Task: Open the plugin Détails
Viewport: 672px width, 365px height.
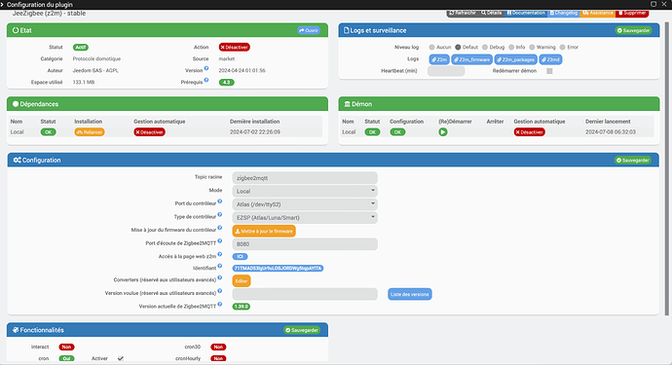Action: 491,13
